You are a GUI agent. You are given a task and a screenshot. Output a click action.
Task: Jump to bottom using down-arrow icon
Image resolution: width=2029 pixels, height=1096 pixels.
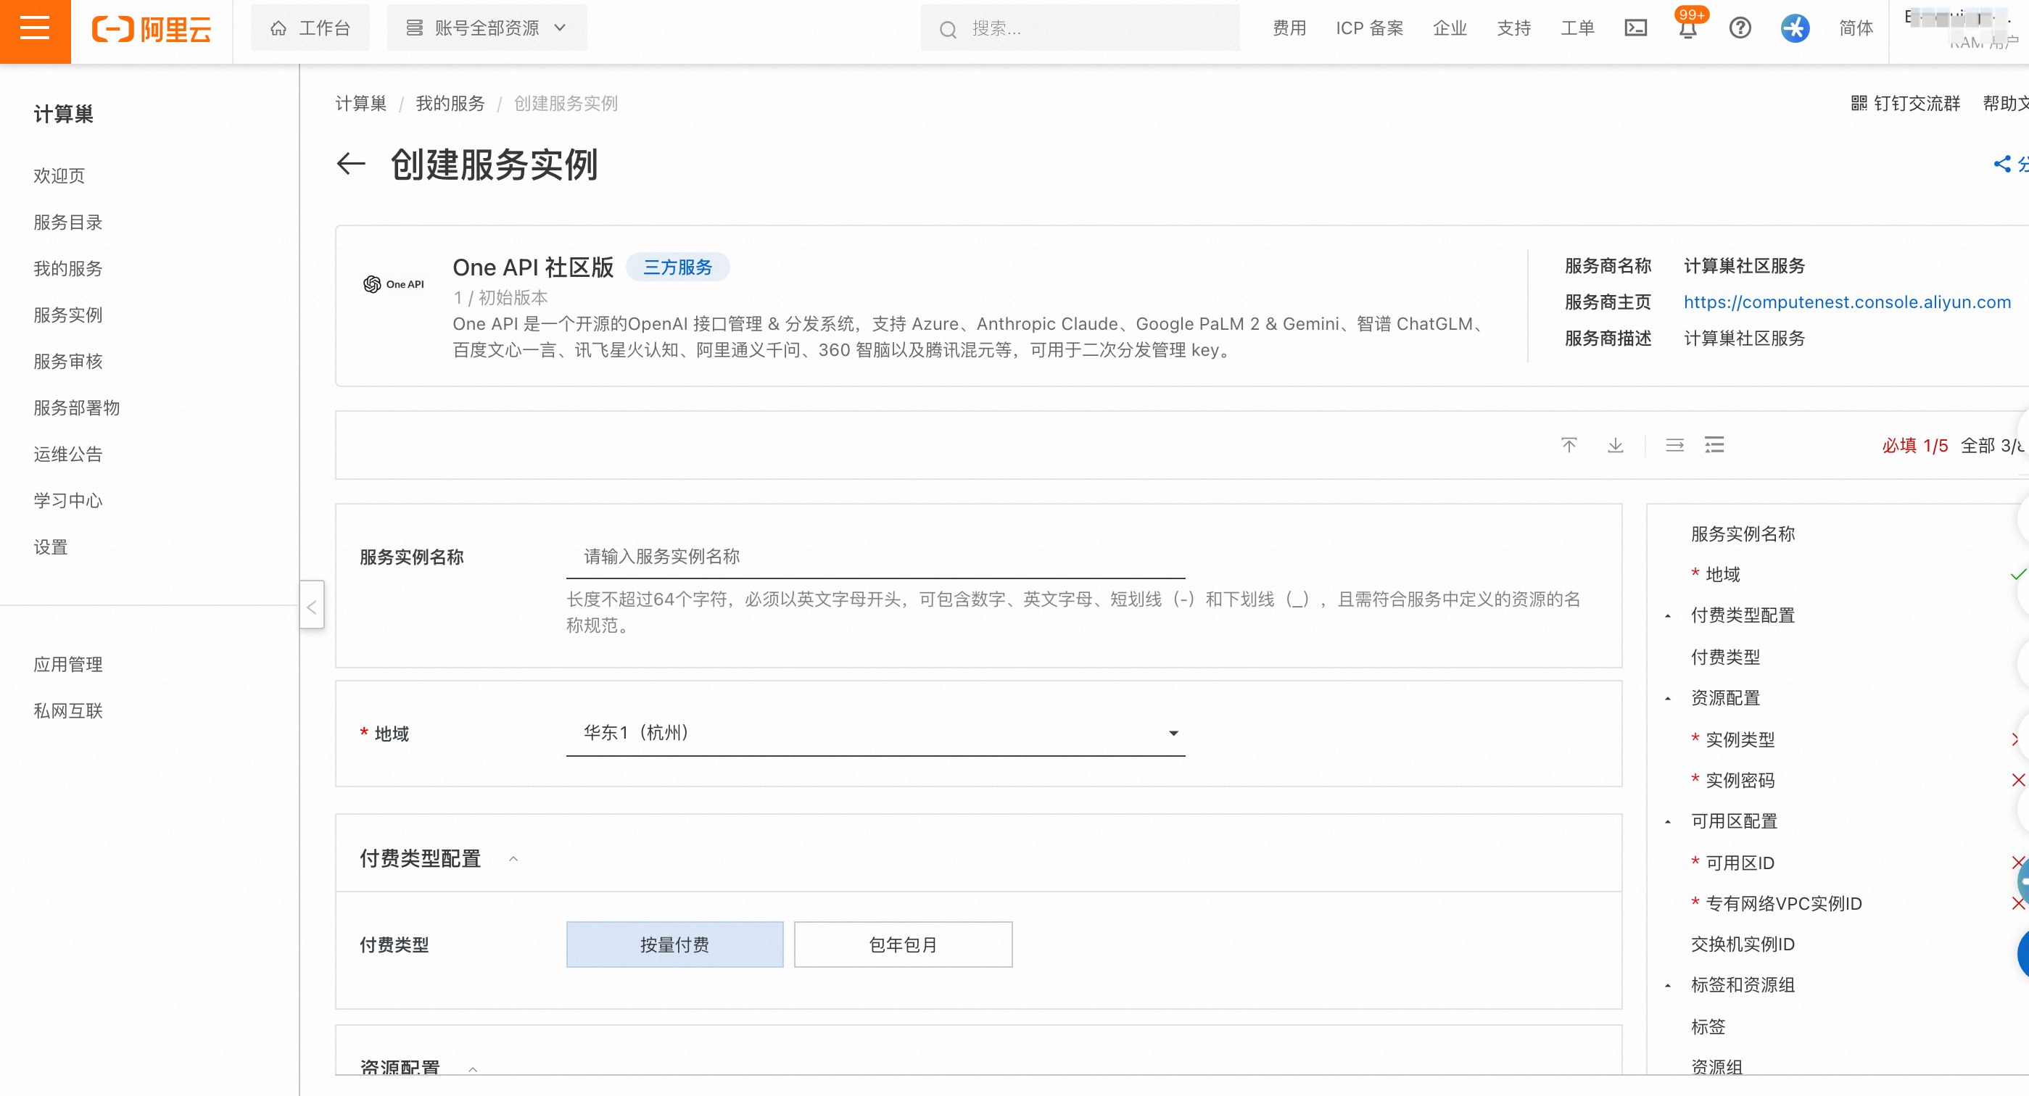click(1615, 446)
